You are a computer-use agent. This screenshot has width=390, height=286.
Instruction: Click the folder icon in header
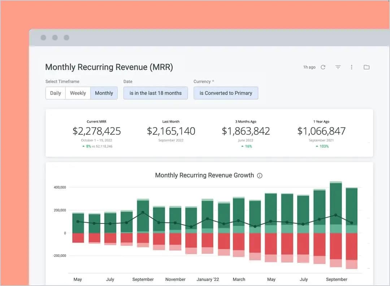(x=367, y=67)
